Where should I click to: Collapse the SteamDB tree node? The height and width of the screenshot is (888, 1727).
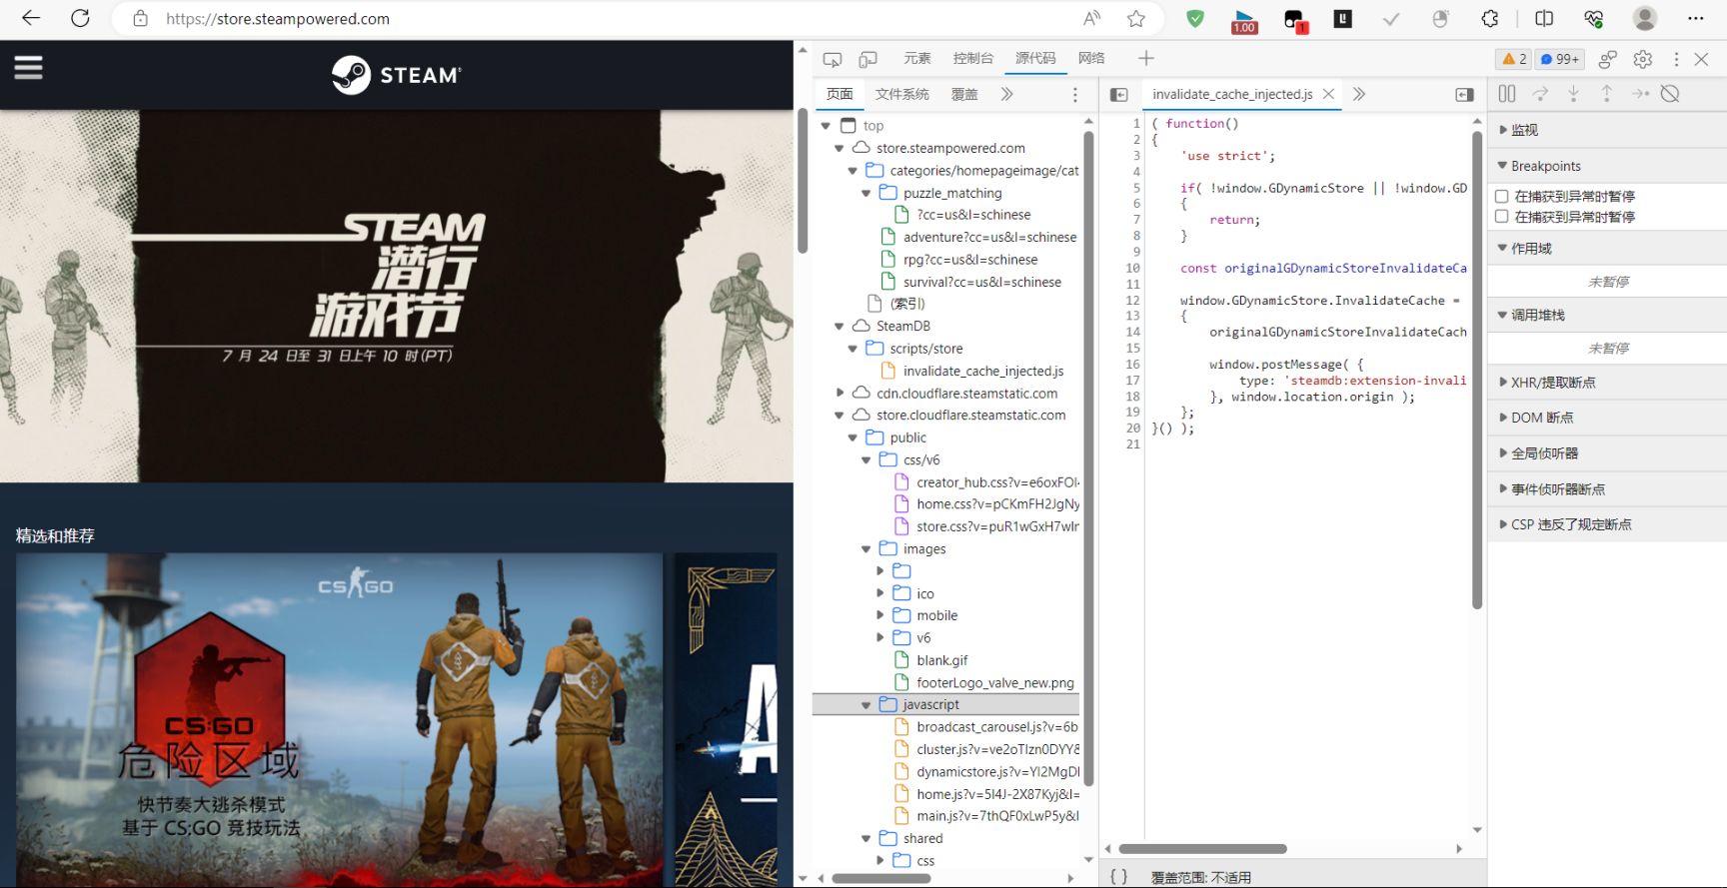[840, 326]
